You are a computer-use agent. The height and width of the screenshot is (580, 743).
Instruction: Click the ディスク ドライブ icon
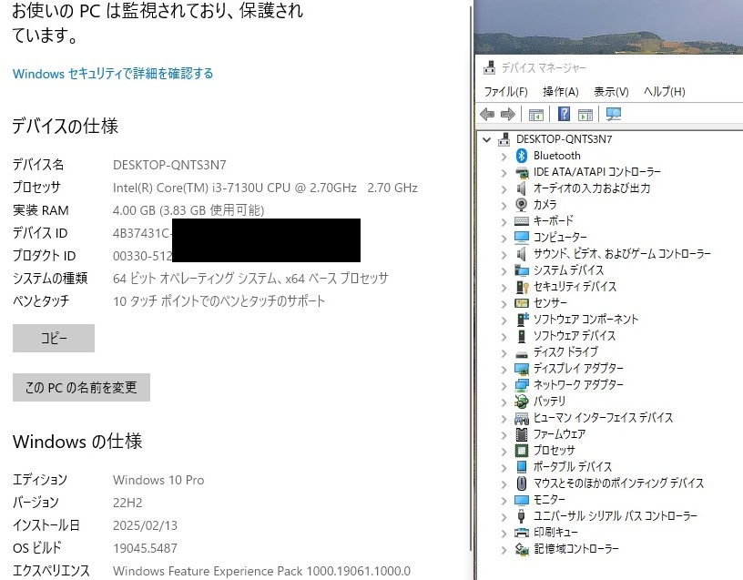point(521,353)
